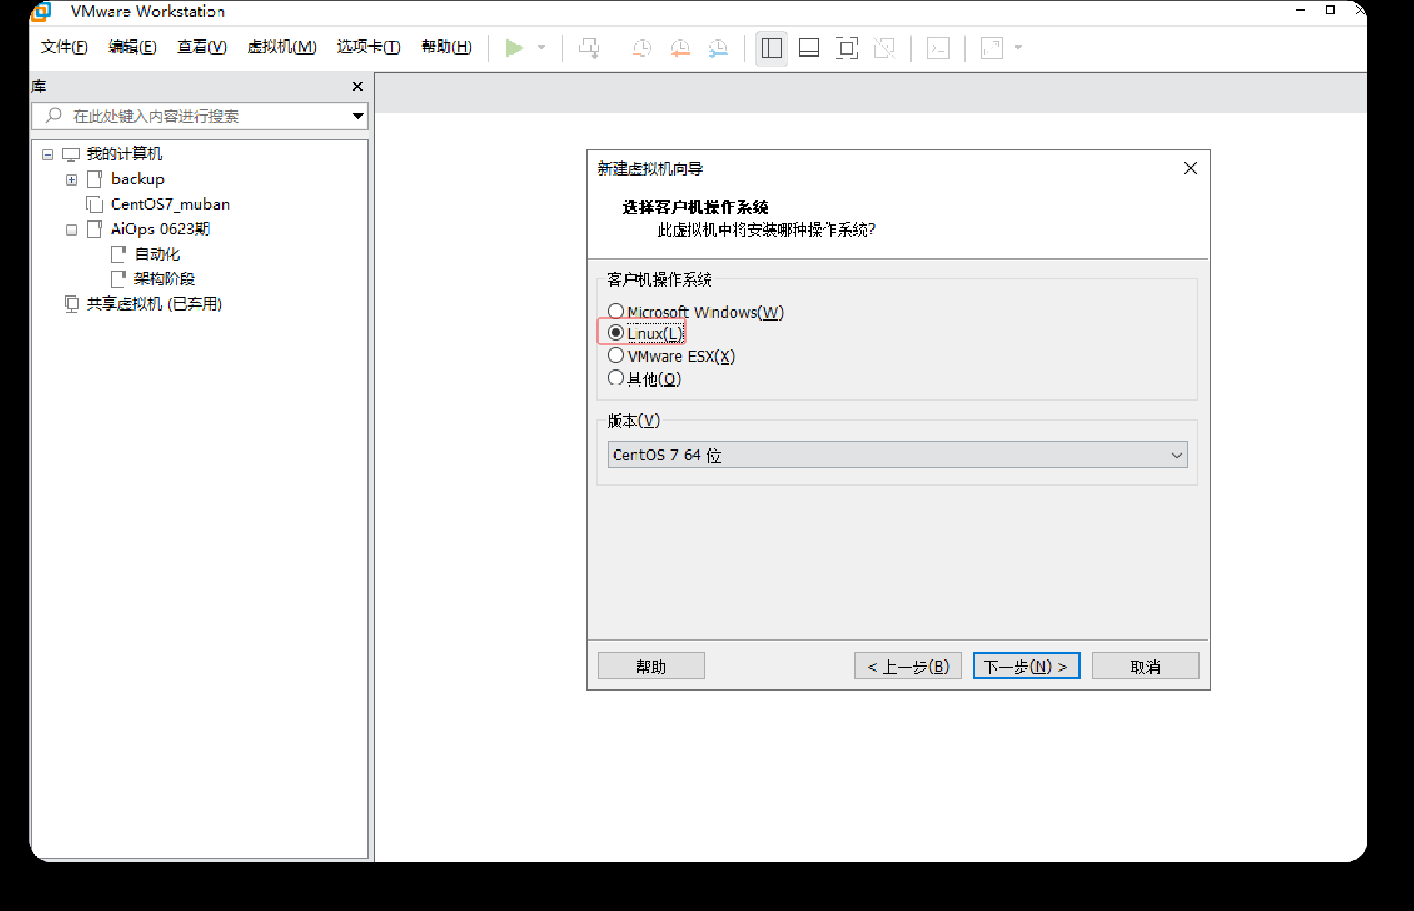Open the 版本 CentOS 7 64 位 dropdown
1414x911 pixels.
click(x=898, y=455)
